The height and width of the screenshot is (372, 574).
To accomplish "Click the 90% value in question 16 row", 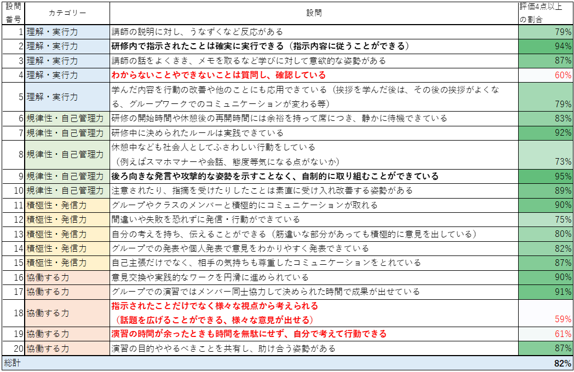I will 546,277.
